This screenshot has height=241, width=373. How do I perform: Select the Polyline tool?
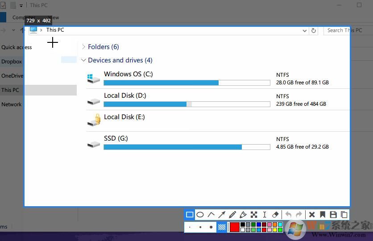pyautogui.click(x=211, y=215)
